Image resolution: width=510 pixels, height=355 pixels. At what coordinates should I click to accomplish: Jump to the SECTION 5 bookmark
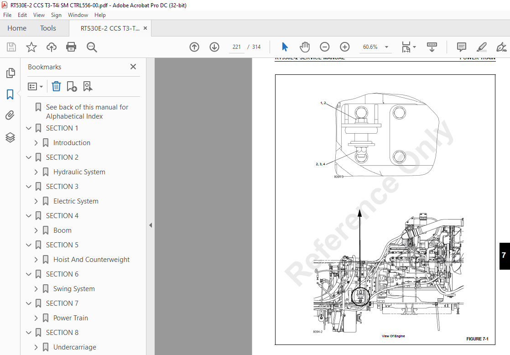click(x=62, y=245)
